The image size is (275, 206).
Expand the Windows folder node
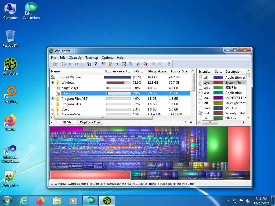(53, 83)
